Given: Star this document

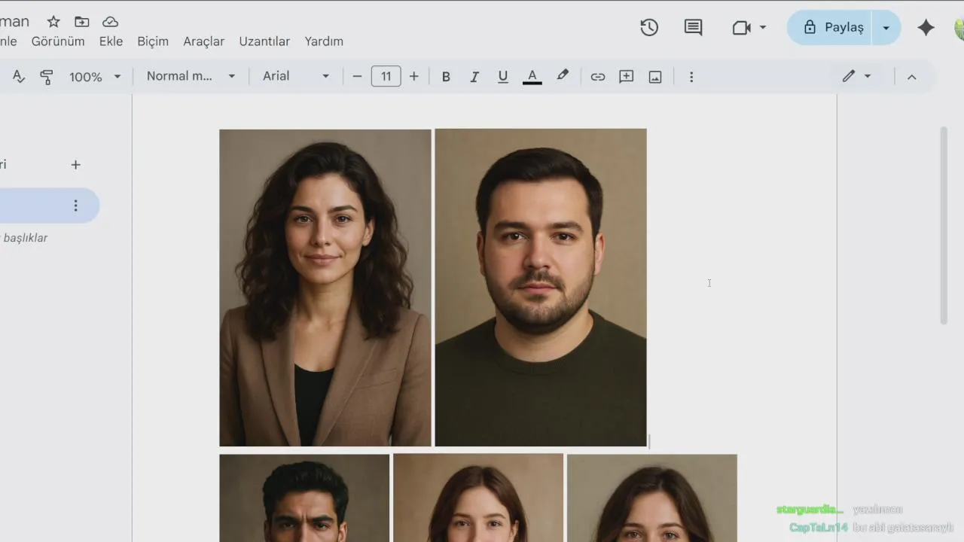Looking at the screenshot, I should coord(53,22).
